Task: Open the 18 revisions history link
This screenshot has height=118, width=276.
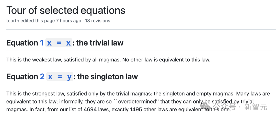Action: coord(98,21)
